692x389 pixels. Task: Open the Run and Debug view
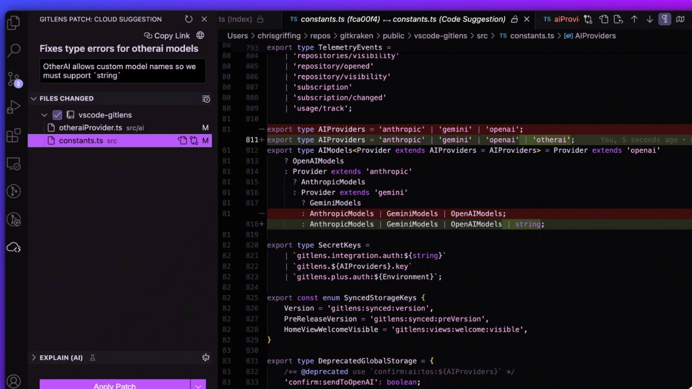pyautogui.click(x=13, y=107)
